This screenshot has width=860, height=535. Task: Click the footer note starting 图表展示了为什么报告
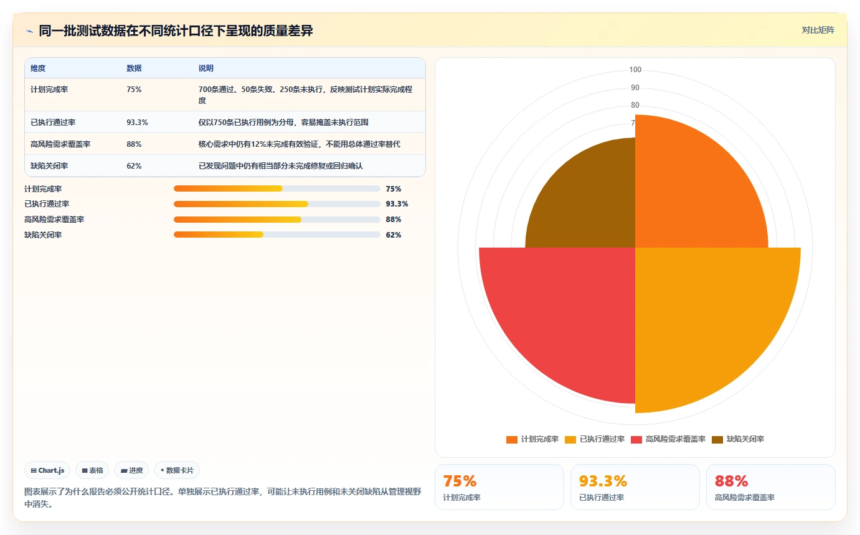222,498
